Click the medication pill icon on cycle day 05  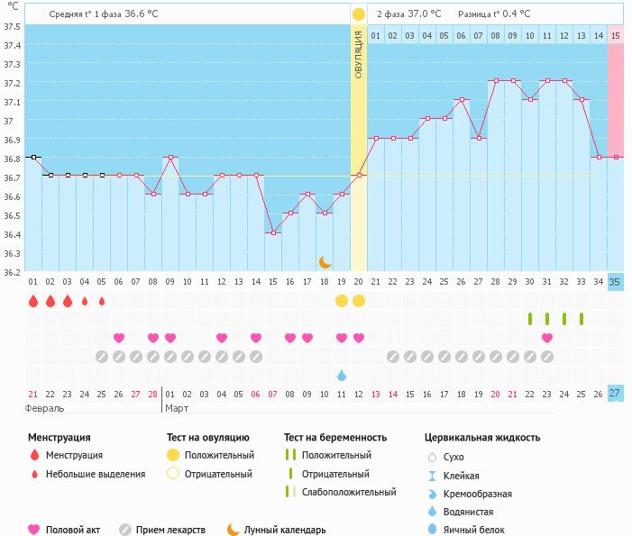tap(102, 357)
